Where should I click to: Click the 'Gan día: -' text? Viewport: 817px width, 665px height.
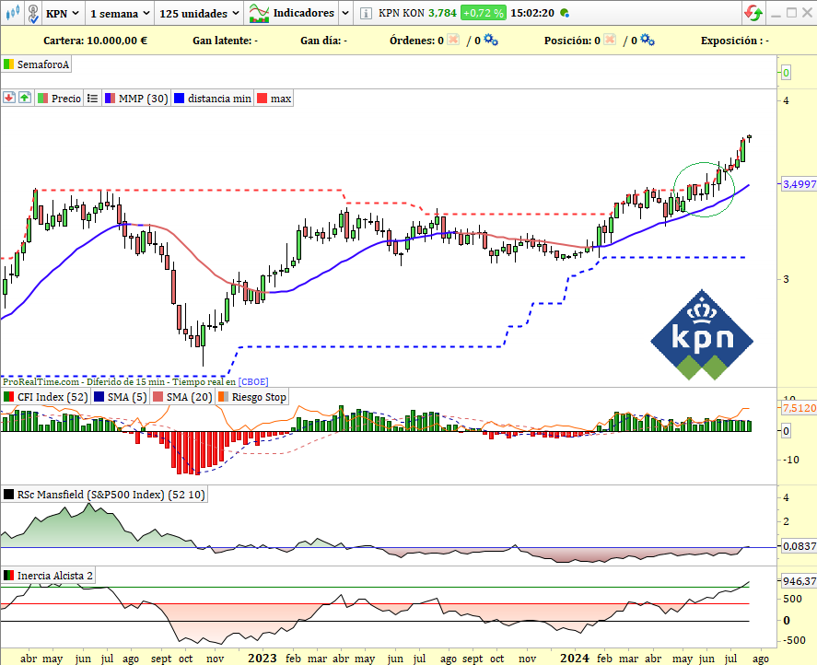[323, 41]
